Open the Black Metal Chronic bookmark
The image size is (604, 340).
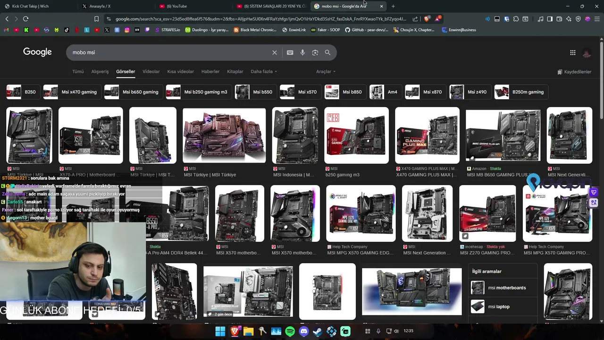pos(255,30)
